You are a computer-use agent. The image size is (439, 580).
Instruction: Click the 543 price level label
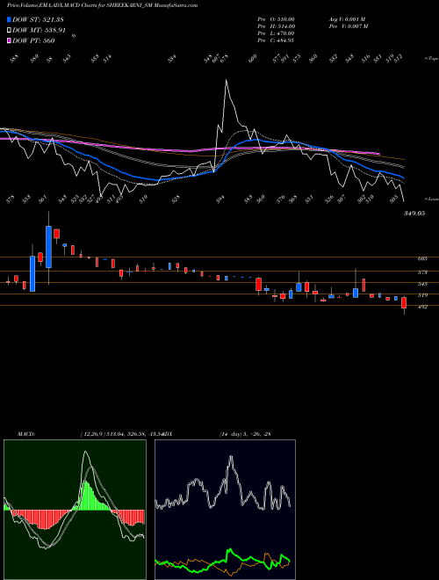point(422,284)
